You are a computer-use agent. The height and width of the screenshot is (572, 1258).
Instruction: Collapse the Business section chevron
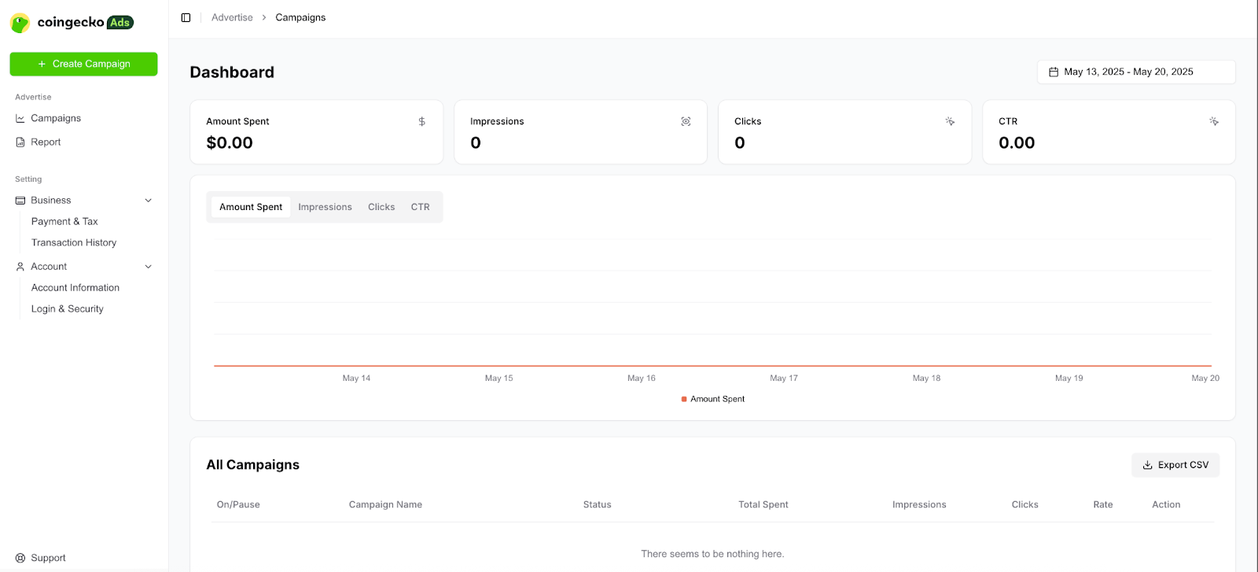point(149,201)
